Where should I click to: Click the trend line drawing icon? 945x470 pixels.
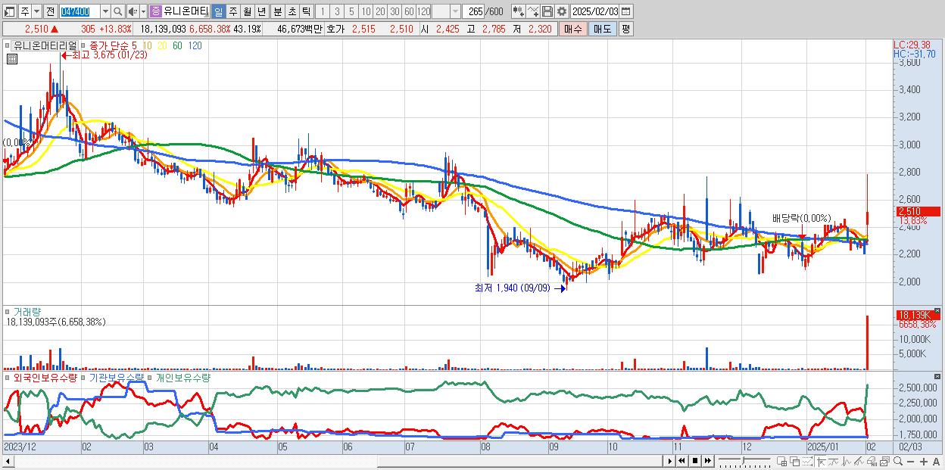(x=834, y=461)
